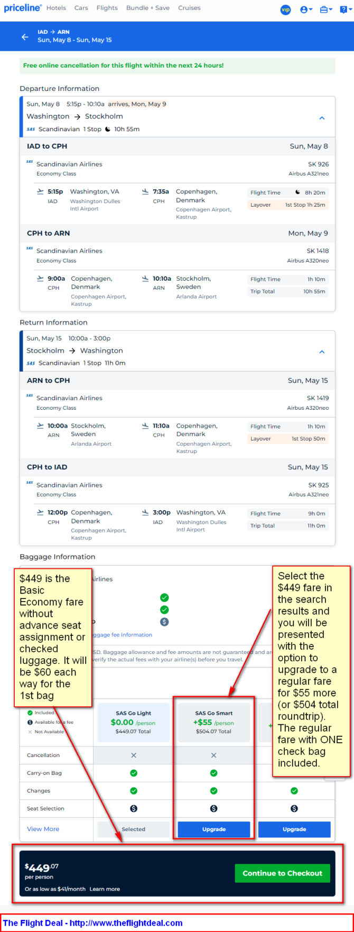Select the SAS Go Light fare card
Viewport: 354px width, 932px height.
(x=134, y=722)
